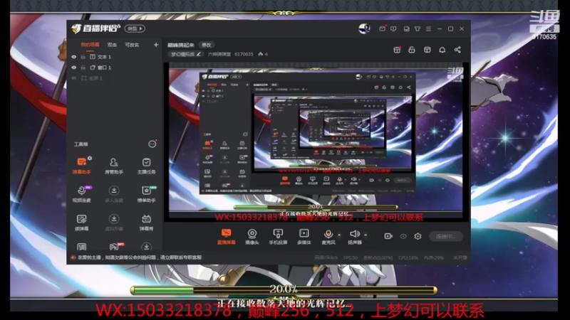Hide the 窗口 1 layer

point(74,68)
